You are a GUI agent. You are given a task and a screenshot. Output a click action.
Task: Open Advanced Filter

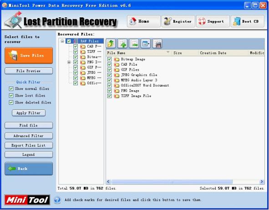[x=29, y=136]
